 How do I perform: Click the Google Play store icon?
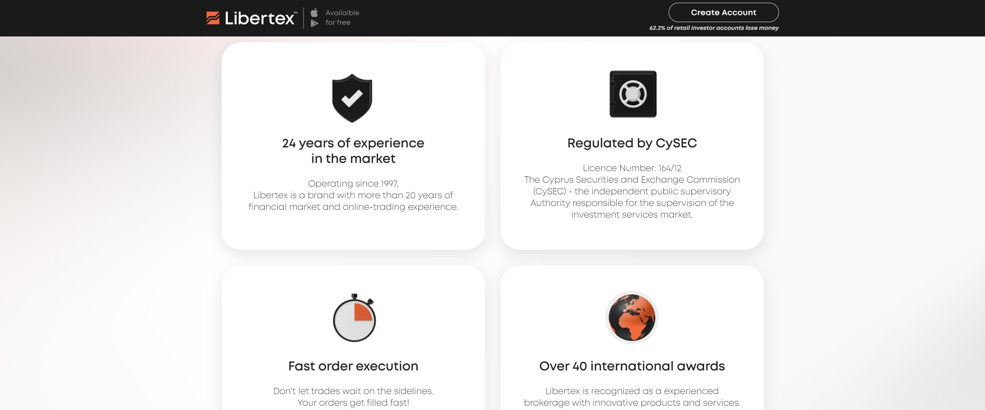(314, 23)
